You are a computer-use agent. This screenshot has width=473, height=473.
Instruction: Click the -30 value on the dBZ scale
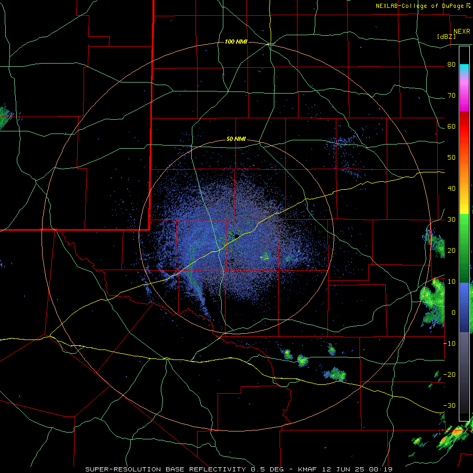tap(449, 405)
